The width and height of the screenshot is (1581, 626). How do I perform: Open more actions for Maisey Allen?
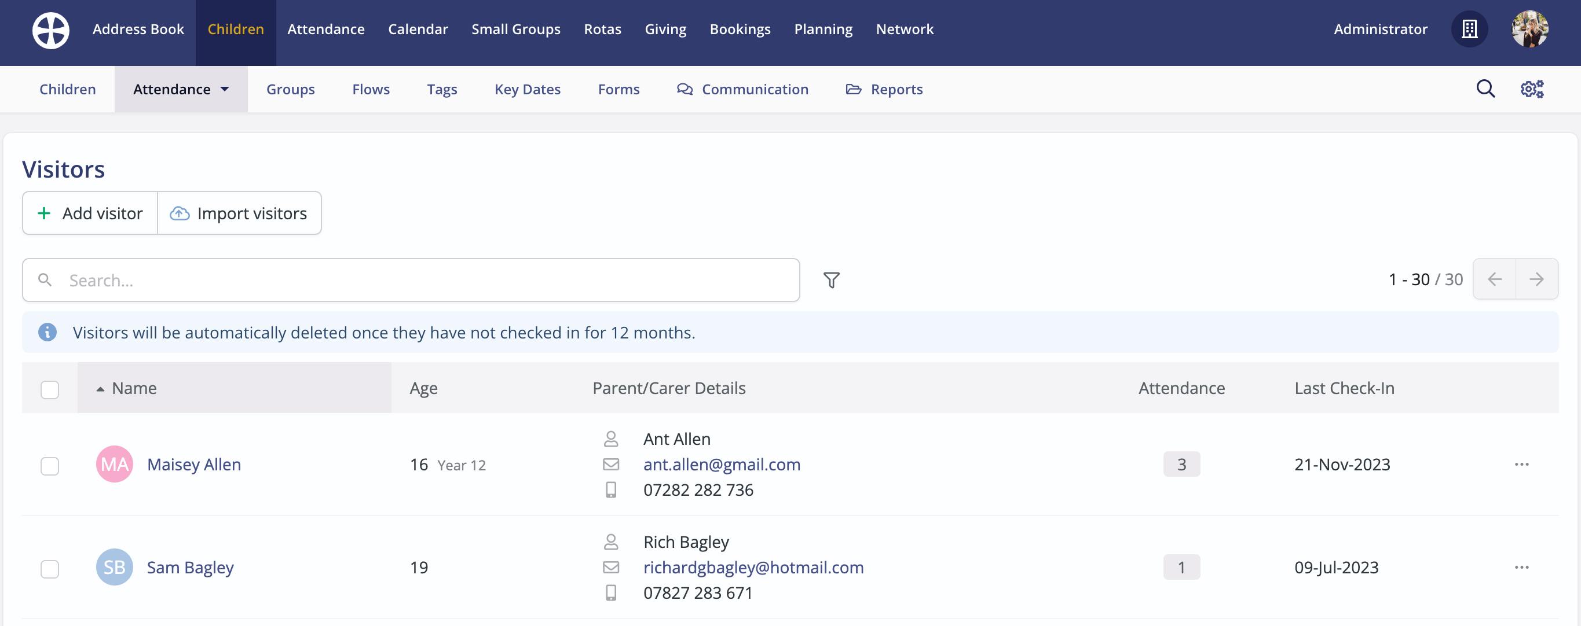click(1521, 464)
